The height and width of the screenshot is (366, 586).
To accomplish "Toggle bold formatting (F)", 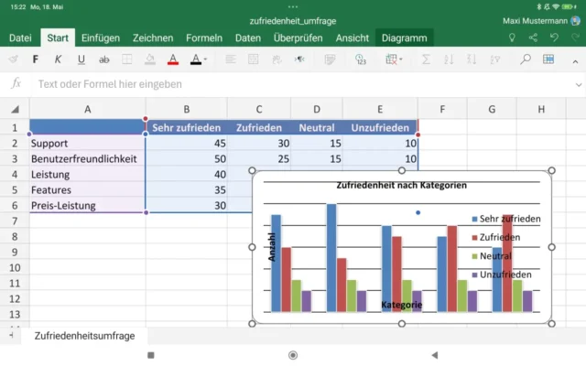I will 36,59.
